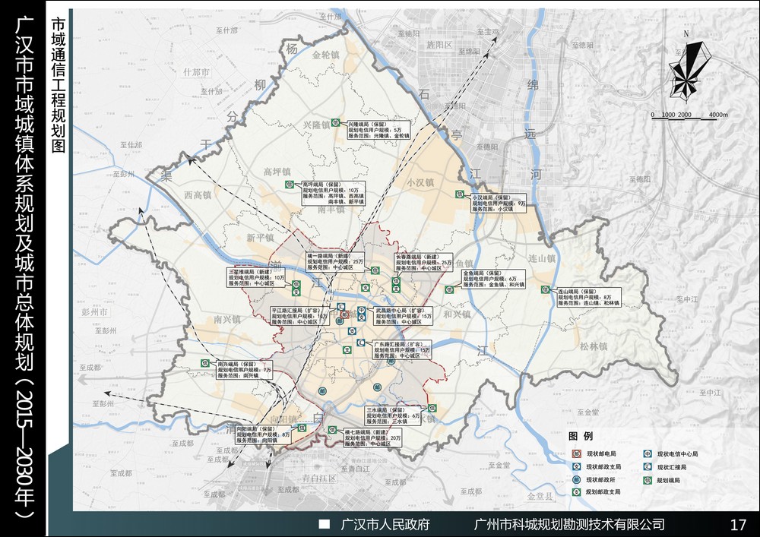Select the 小汉端局 map marker
The width and height of the screenshot is (760, 537).
click(460, 194)
